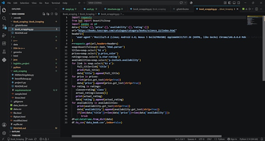Open the Manage gear icon
This screenshot has height=141, width=265.
[x=4, y=133]
